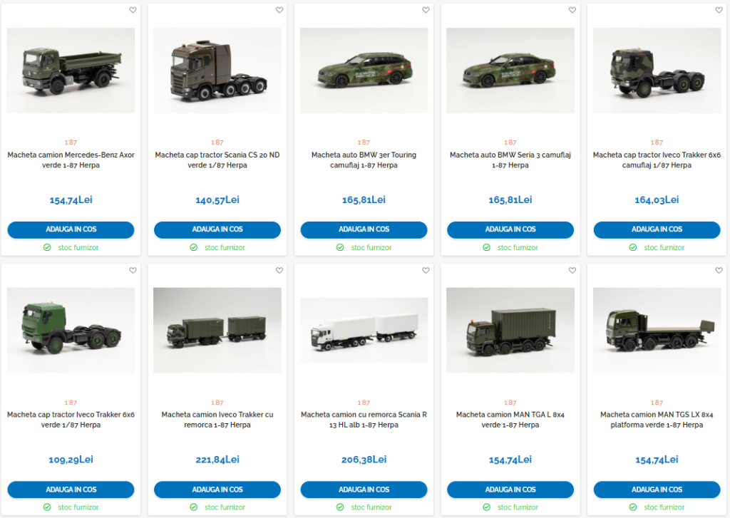Add the 140,57 Lei Scania to cart
The width and height of the screenshot is (730, 518).
(217, 229)
